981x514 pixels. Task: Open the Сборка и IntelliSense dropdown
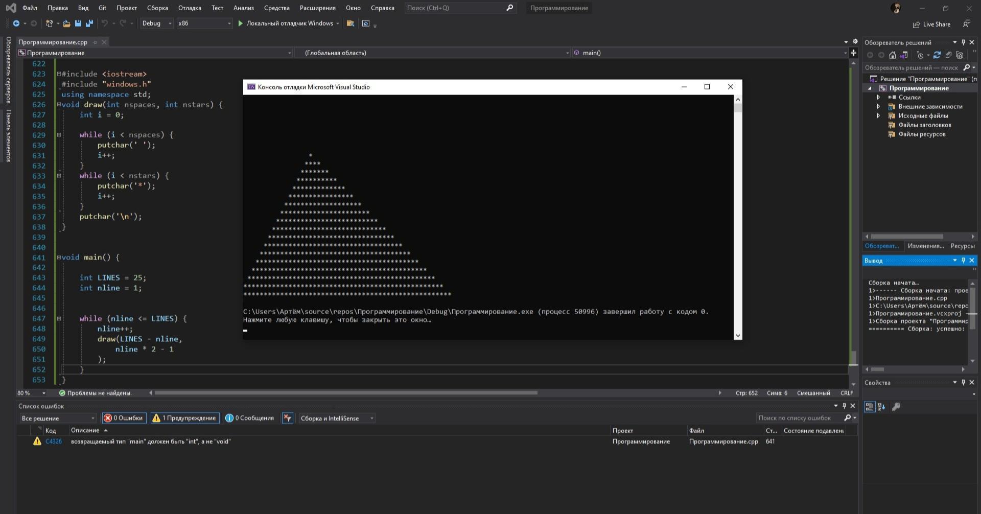tap(337, 418)
